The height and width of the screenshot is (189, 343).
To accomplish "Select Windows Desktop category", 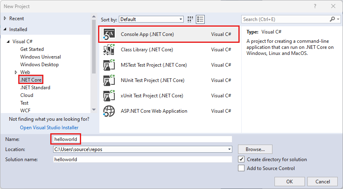I will [39, 65].
